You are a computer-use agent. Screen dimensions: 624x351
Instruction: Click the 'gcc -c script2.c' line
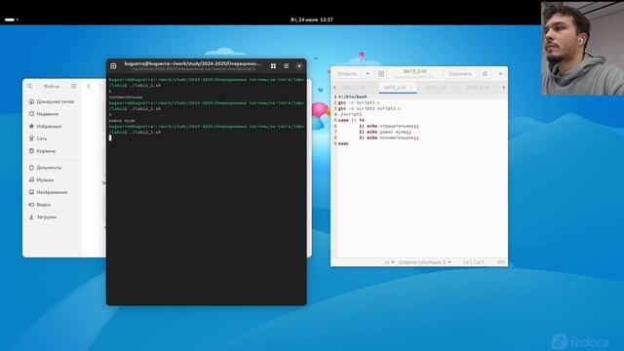tap(359, 102)
